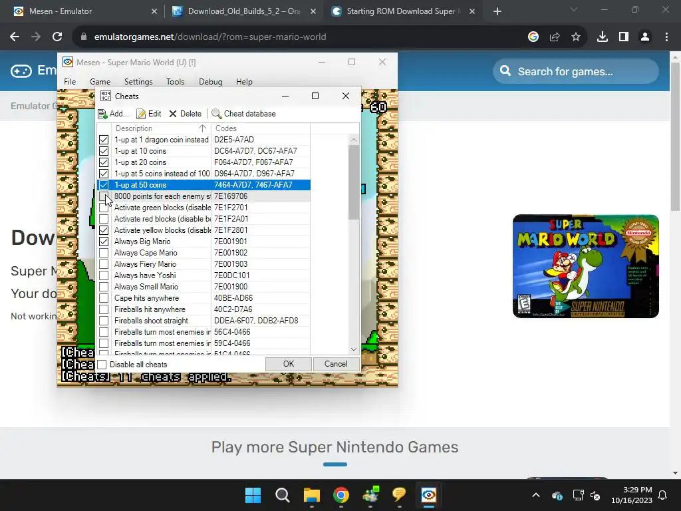Reload the emulatorgames page
The image size is (681, 511).
[x=57, y=37]
